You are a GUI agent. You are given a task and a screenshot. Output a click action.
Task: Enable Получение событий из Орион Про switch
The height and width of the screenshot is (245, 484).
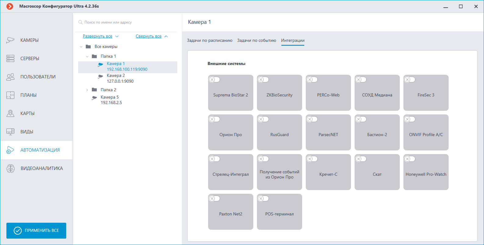click(263, 159)
